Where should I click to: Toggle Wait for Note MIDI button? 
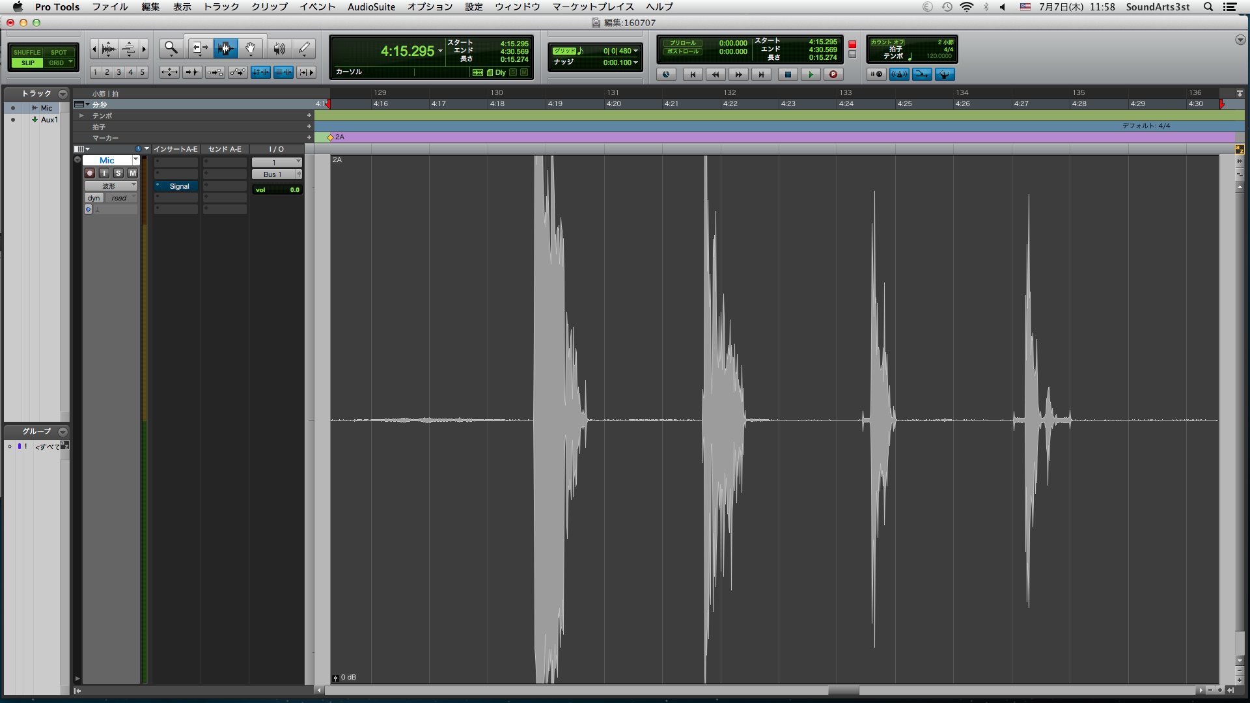[876, 74]
